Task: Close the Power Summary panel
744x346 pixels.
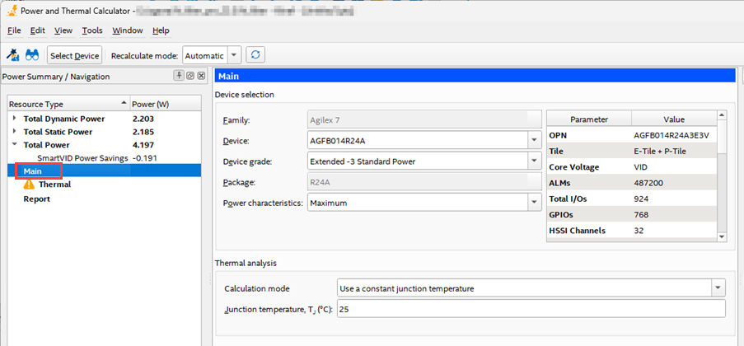Action: [x=201, y=76]
